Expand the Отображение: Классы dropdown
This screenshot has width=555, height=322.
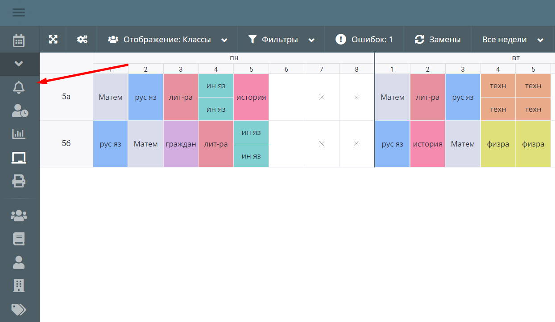[x=168, y=40]
